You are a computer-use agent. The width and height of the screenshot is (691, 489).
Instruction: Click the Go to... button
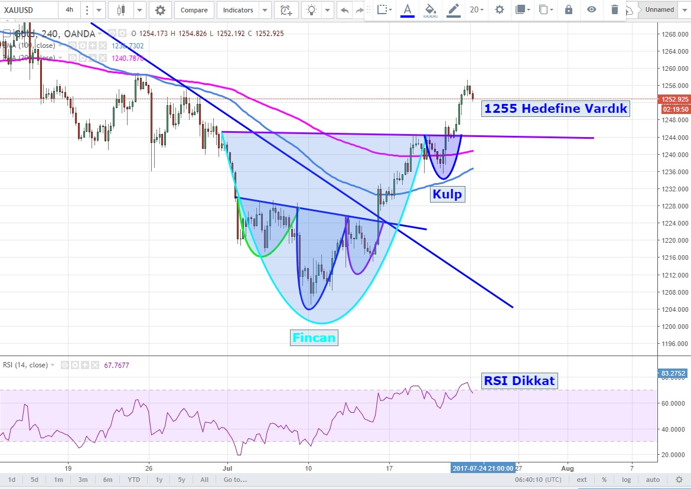click(x=234, y=480)
